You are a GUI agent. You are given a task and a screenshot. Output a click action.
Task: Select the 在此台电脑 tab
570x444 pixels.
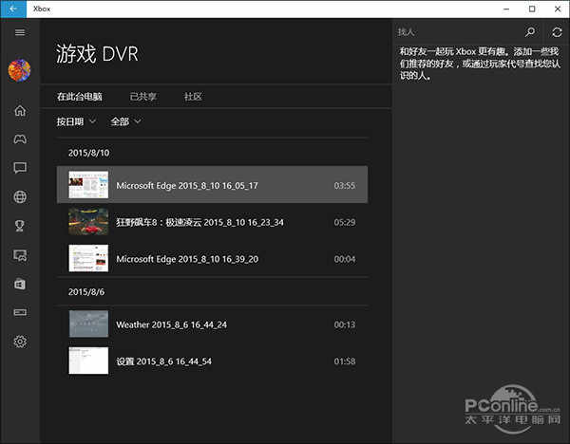[x=79, y=97]
